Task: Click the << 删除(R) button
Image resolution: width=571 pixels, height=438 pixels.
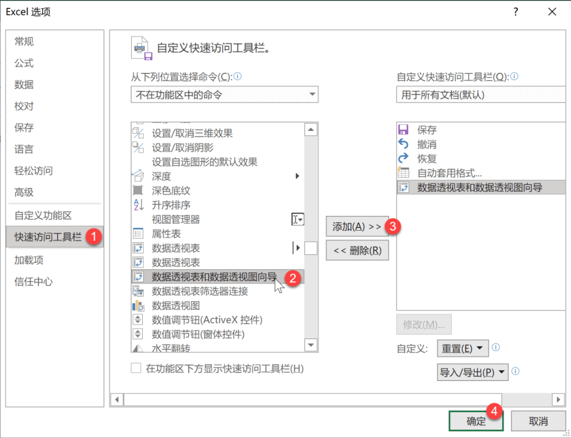Action: (x=357, y=251)
